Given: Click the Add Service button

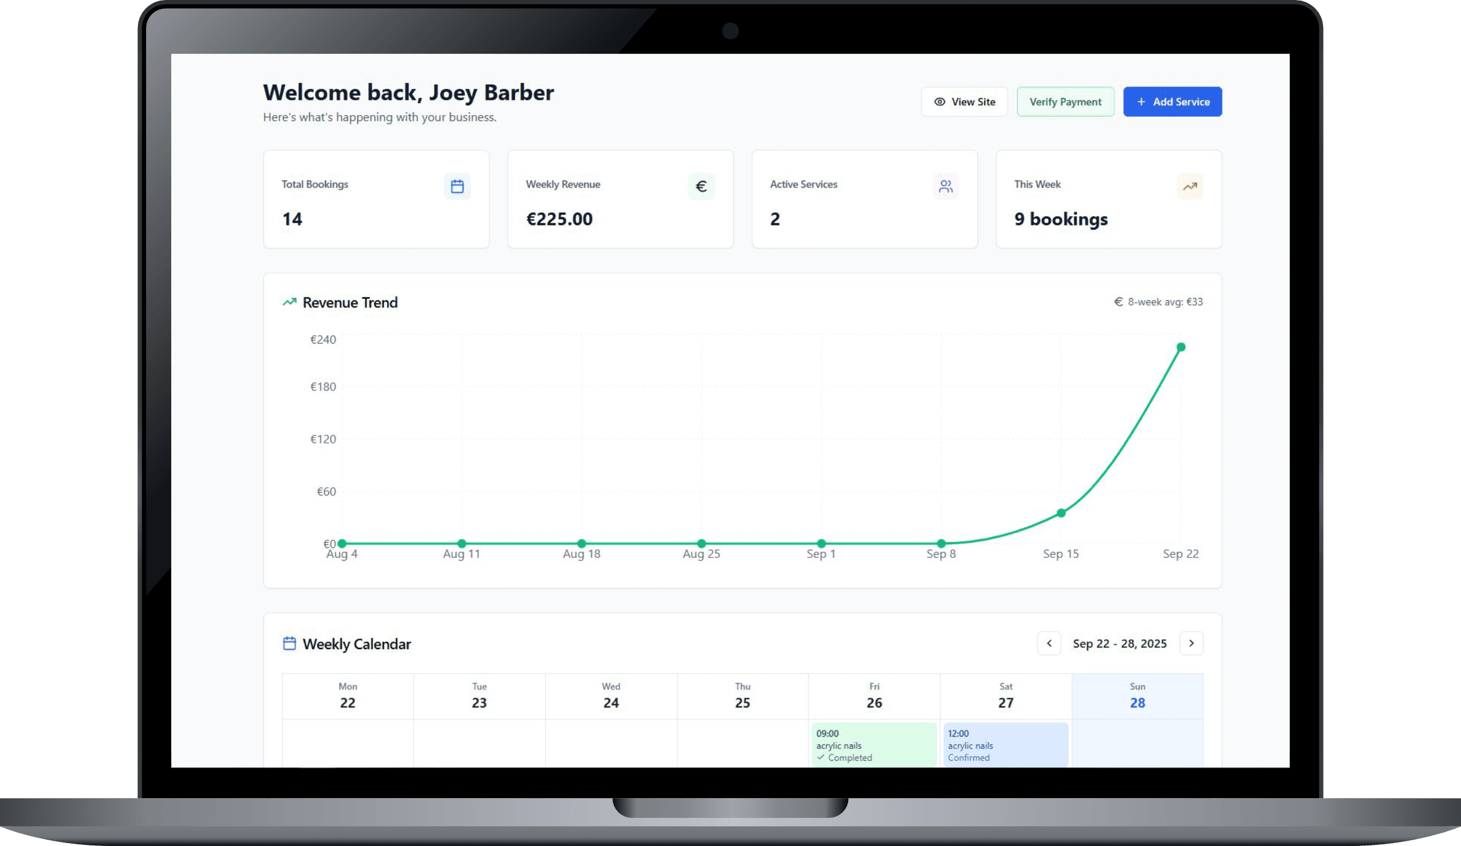Looking at the screenshot, I should click(1172, 102).
